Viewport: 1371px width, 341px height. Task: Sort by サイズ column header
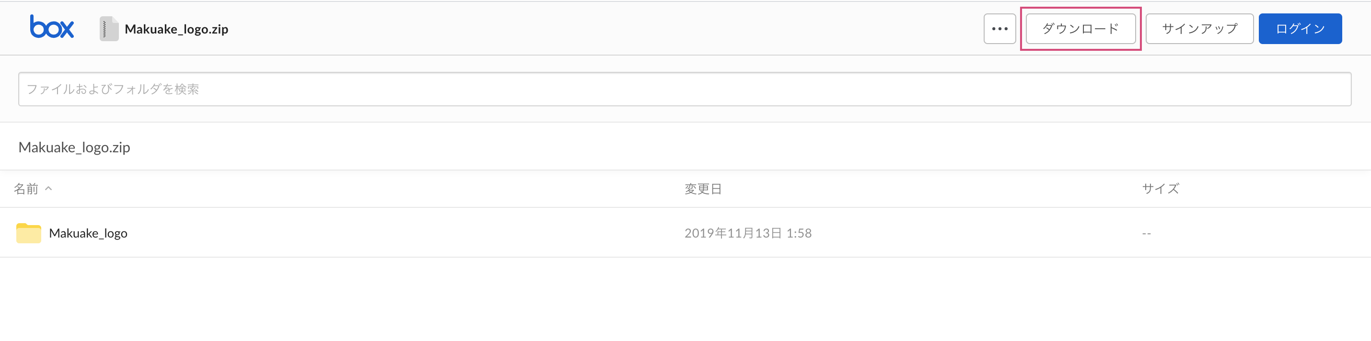click(1160, 189)
